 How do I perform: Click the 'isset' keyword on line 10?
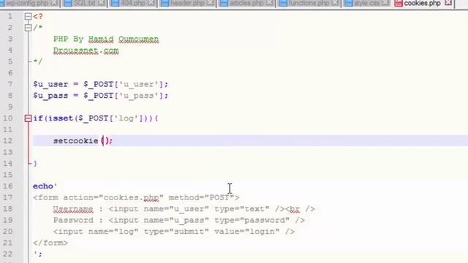point(61,118)
